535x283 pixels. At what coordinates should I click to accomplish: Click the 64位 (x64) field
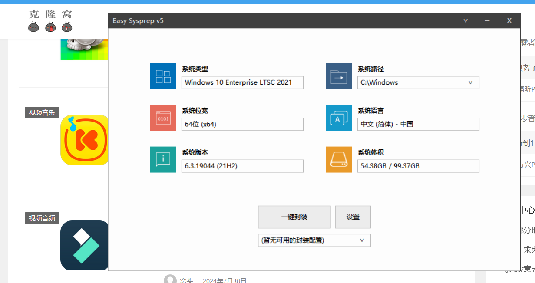242,124
